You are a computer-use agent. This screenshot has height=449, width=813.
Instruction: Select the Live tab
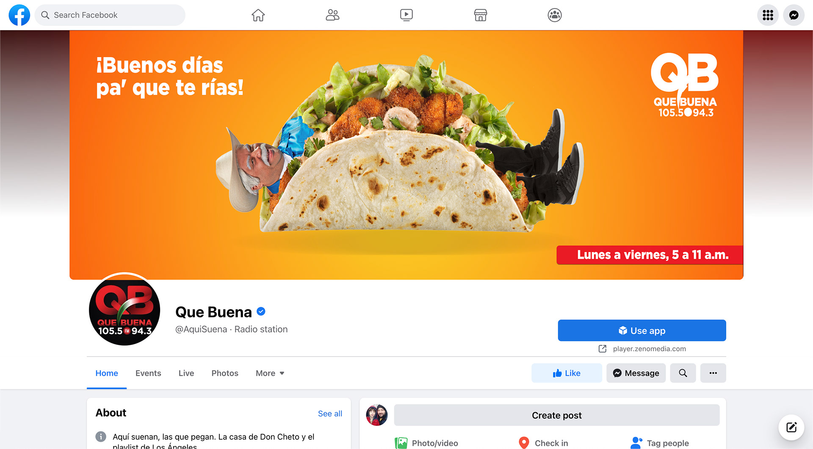tap(186, 373)
